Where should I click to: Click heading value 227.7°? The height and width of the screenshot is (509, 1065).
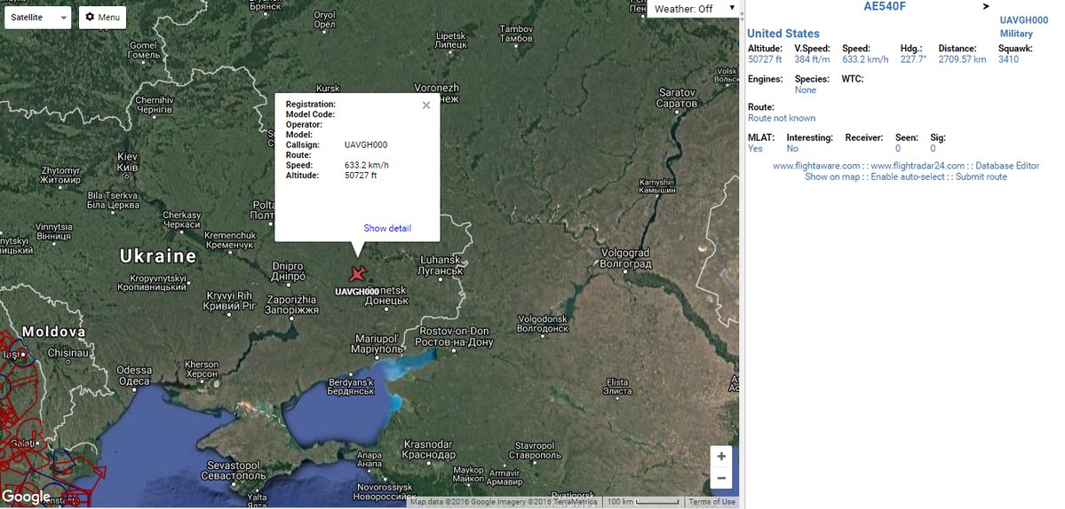[913, 59]
